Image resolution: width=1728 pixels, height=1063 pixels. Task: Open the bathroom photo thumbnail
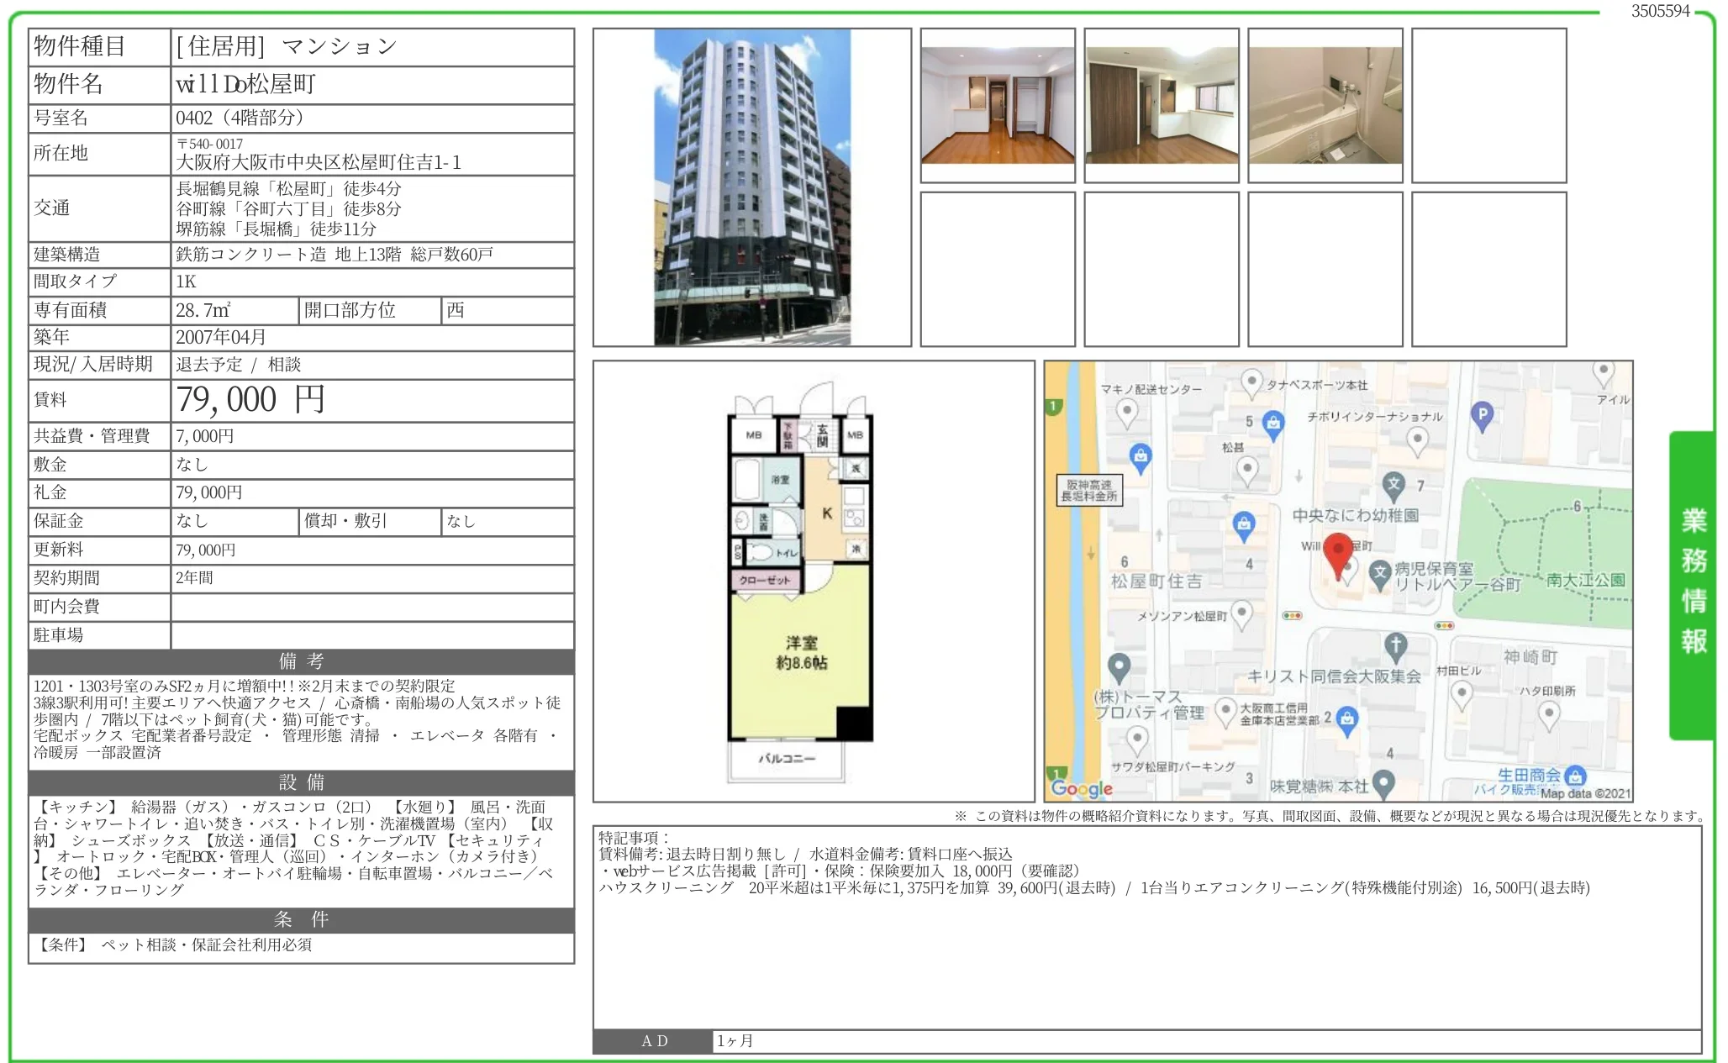[x=1326, y=101]
